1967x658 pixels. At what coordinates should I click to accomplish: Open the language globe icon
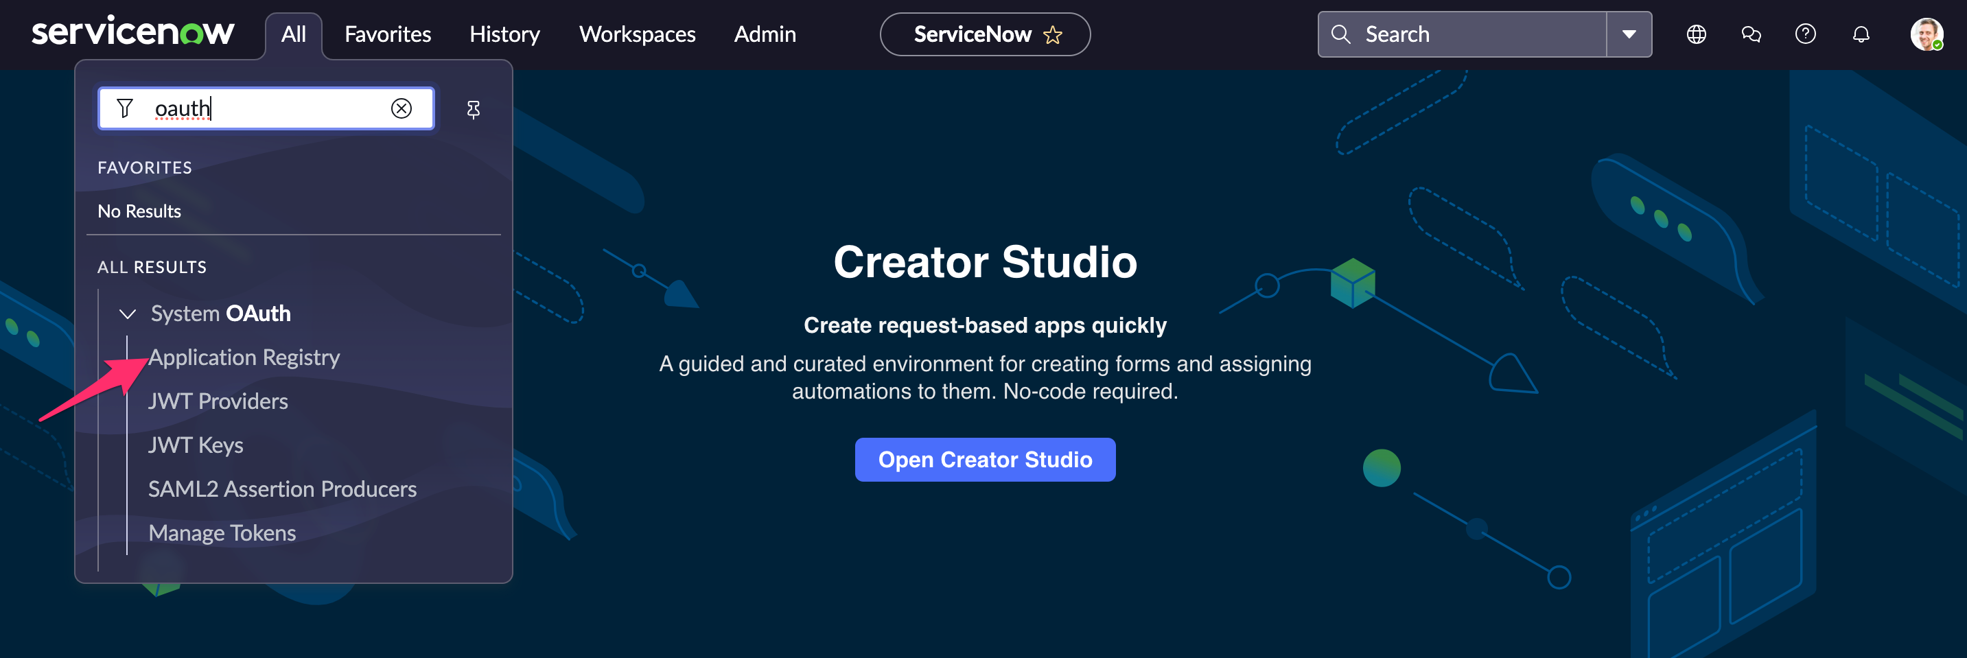1696,34
